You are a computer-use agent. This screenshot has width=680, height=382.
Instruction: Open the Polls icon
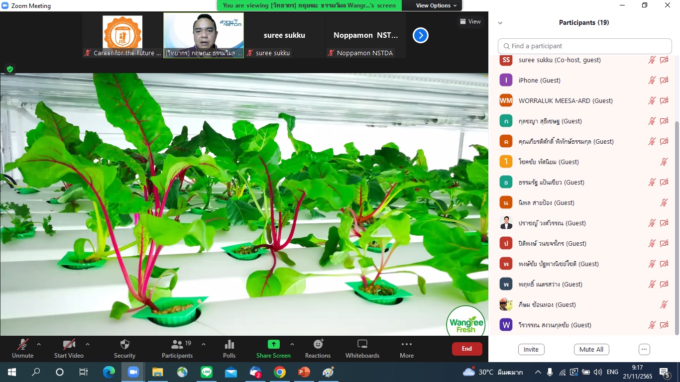pos(229,345)
